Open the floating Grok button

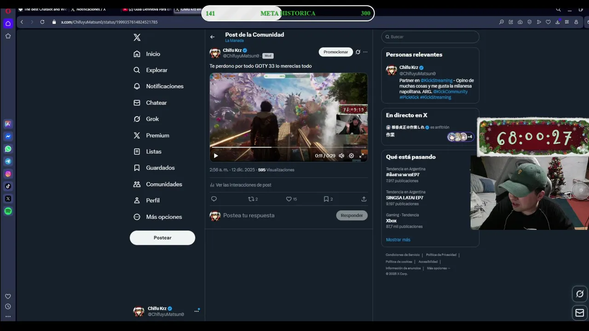pos(580,294)
